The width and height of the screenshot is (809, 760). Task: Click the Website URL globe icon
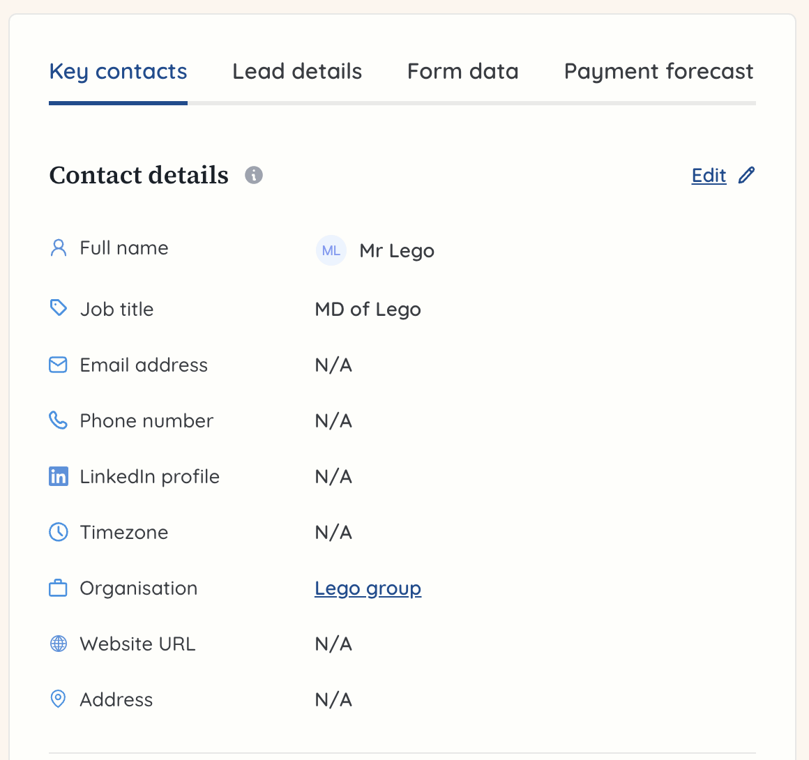(58, 644)
